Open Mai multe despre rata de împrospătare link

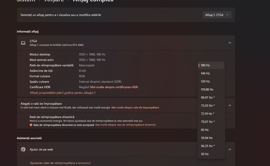point(135,108)
